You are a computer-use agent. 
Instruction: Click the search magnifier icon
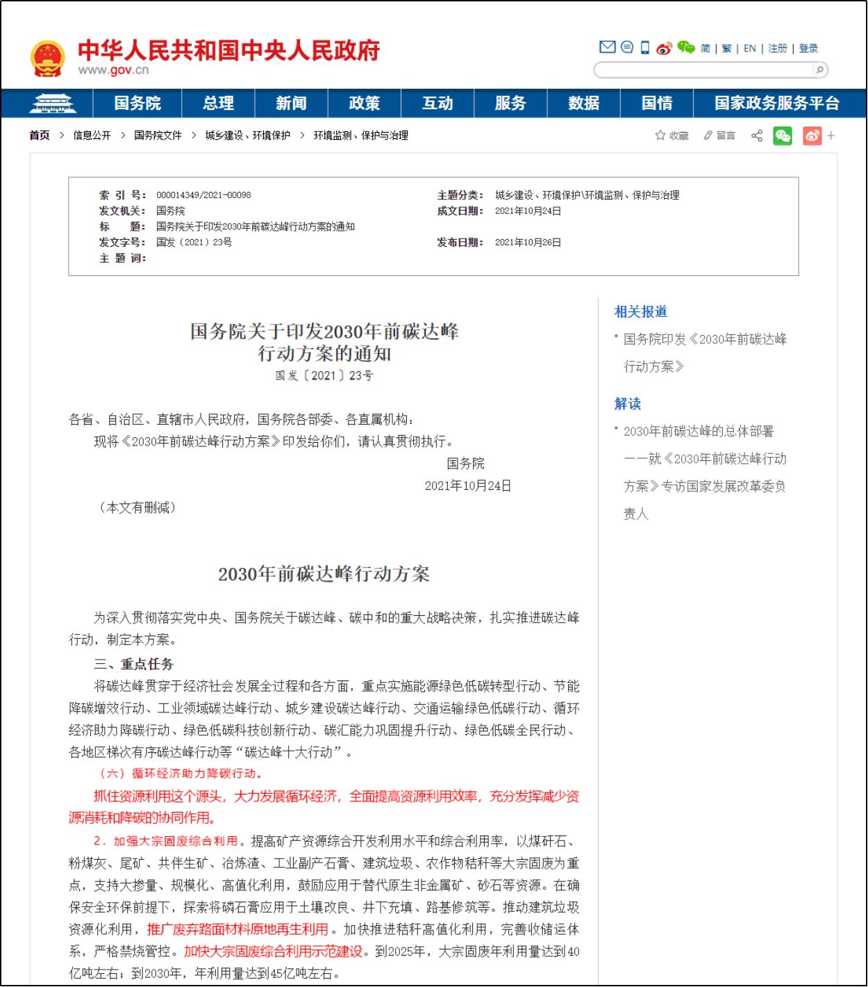point(819,70)
